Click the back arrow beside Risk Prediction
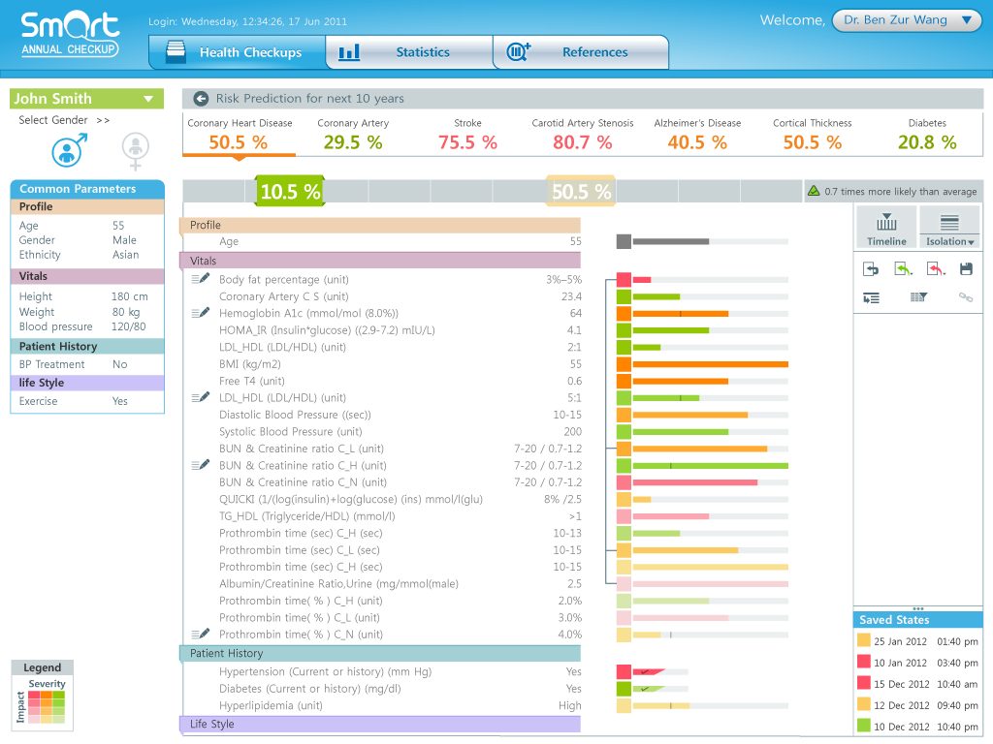Screen dimensions: 993x744 tap(201, 99)
